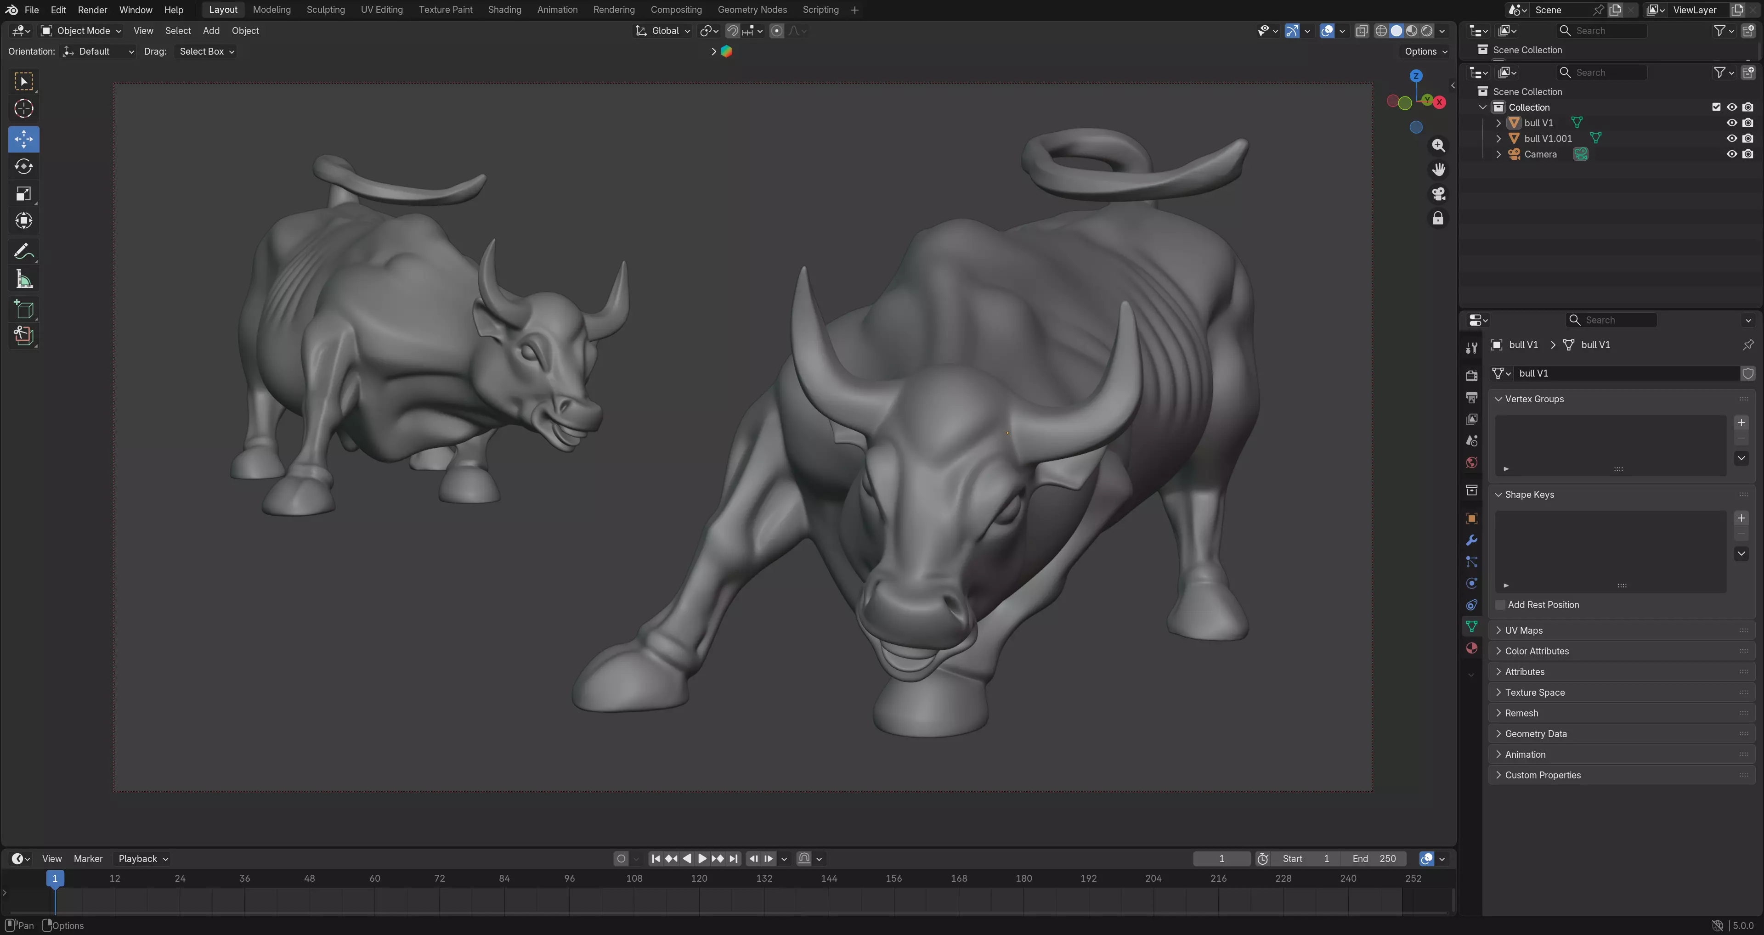Viewport: 1764px width, 935px height.
Task: Switch to the Geometry Nodes workspace
Action: coord(752,10)
